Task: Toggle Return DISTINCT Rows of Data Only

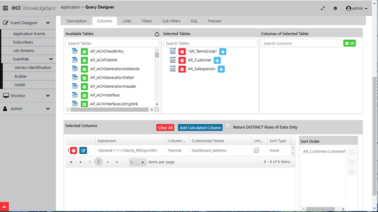Action: pos(228,126)
